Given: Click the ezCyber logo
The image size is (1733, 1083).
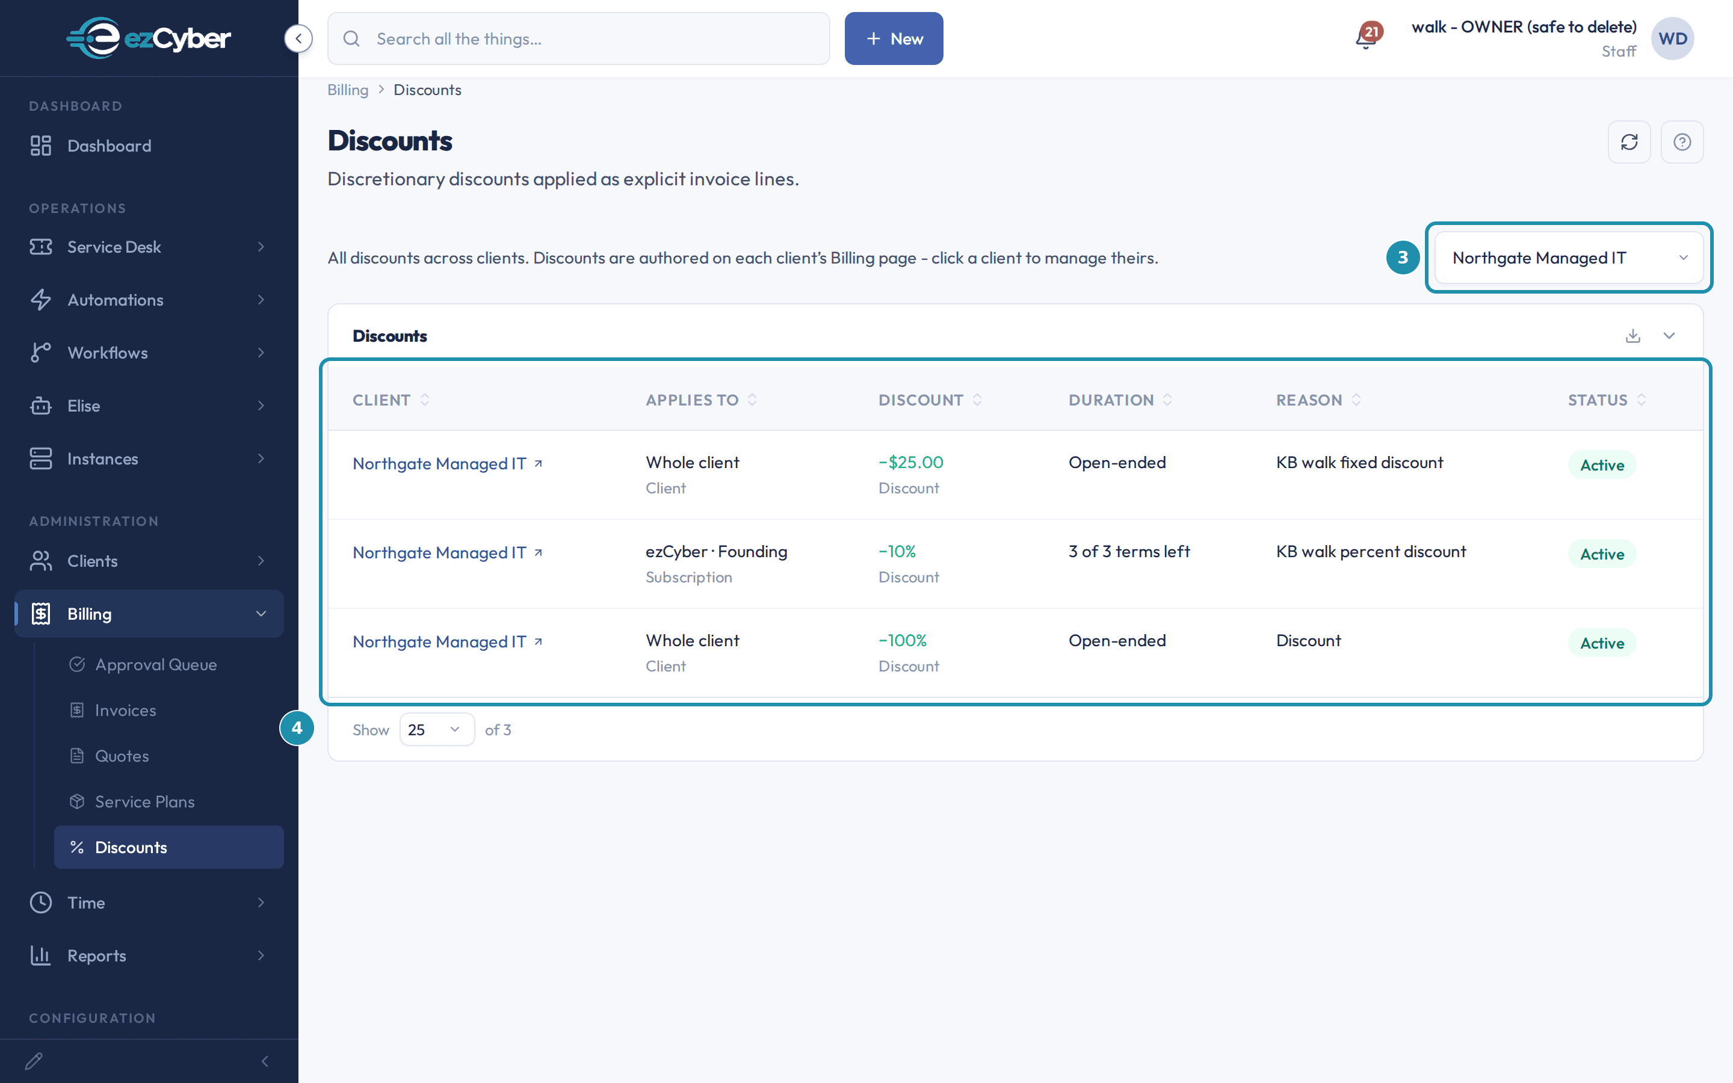Looking at the screenshot, I should click(148, 38).
